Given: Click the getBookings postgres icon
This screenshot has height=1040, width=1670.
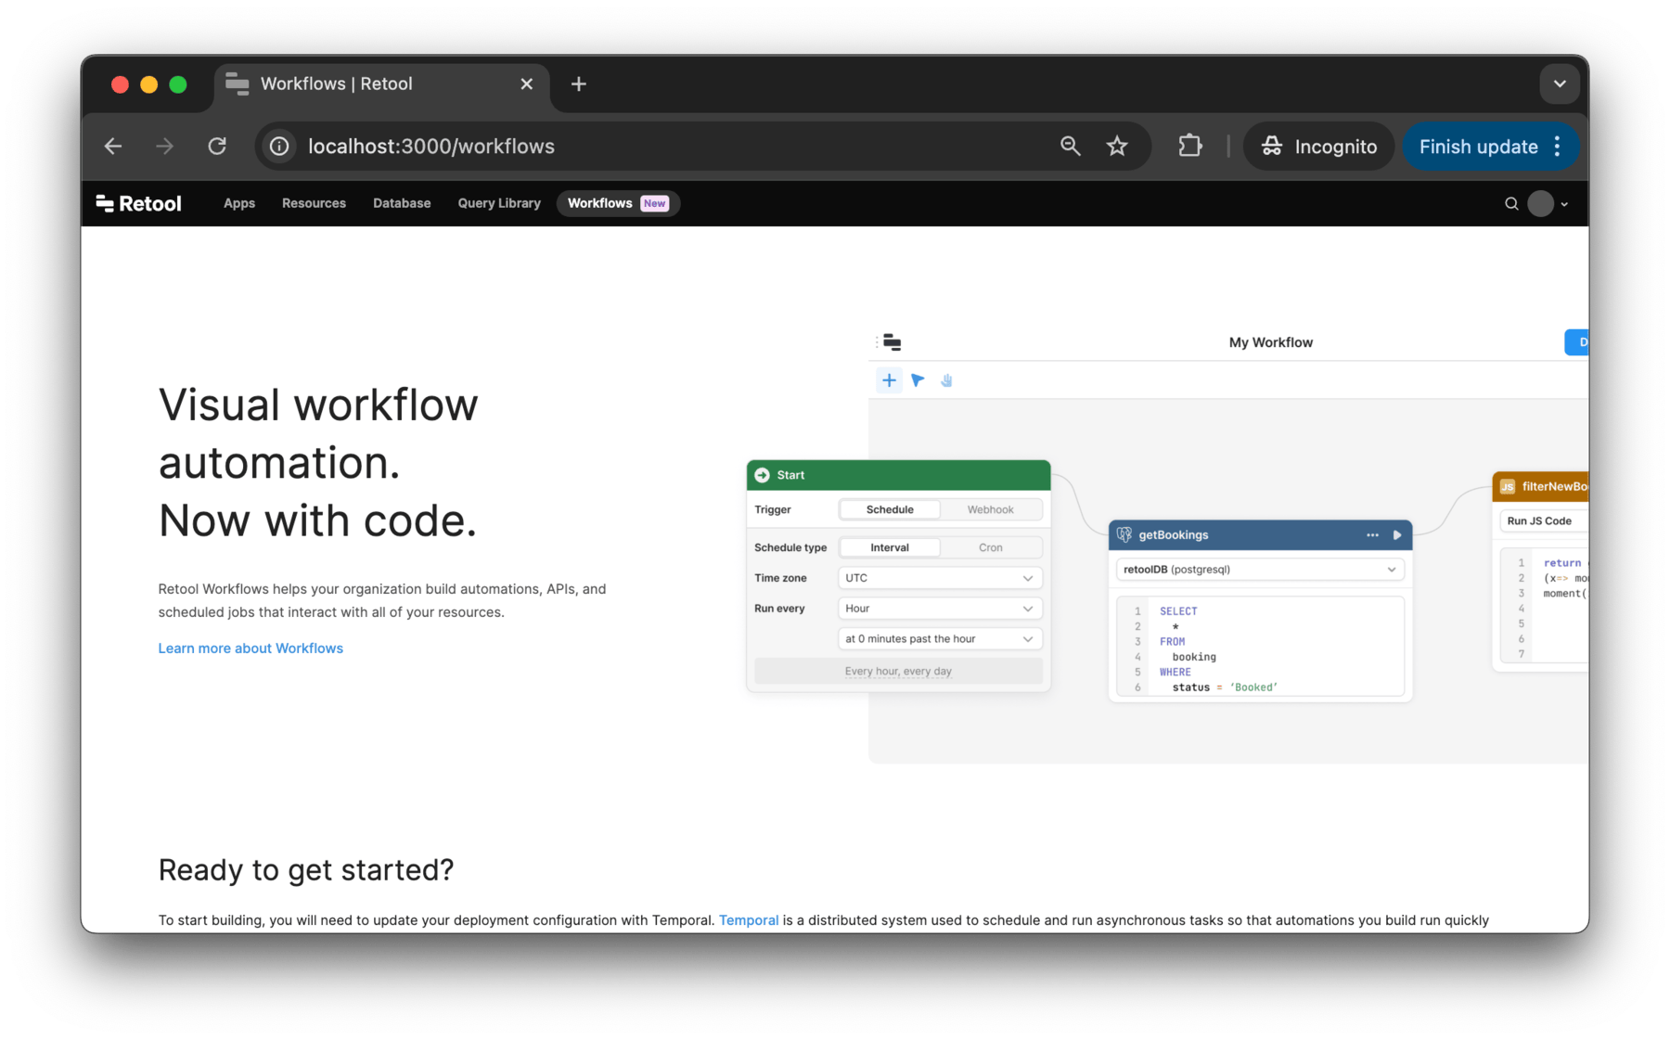Looking at the screenshot, I should [1124, 534].
